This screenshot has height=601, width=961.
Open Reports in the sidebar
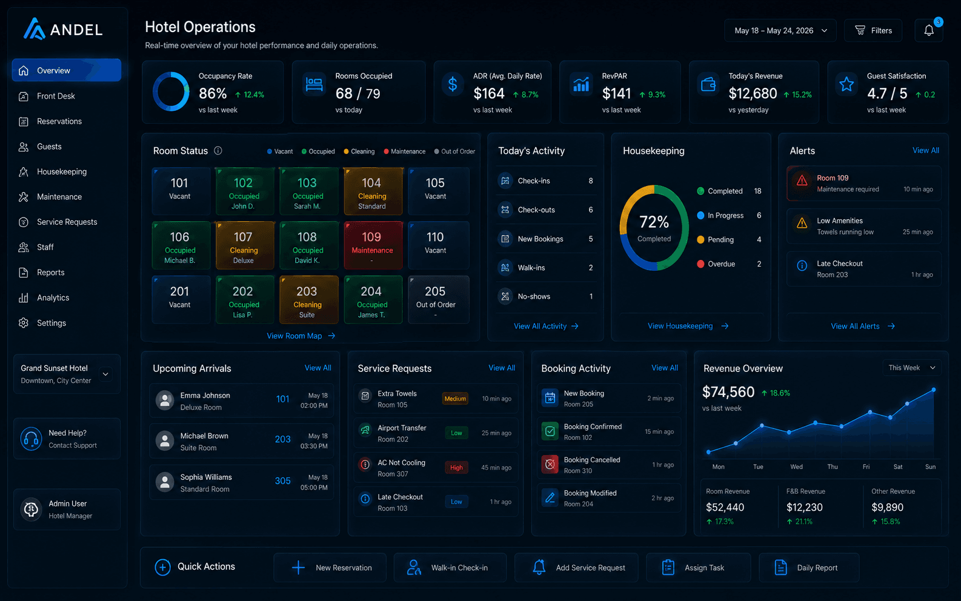(67, 273)
